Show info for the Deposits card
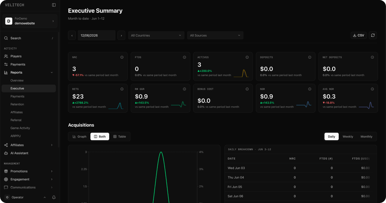The image size is (386, 203). click(310, 57)
